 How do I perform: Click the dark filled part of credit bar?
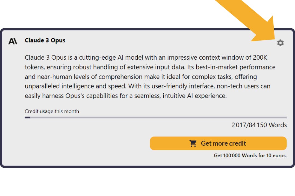coord(27,118)
